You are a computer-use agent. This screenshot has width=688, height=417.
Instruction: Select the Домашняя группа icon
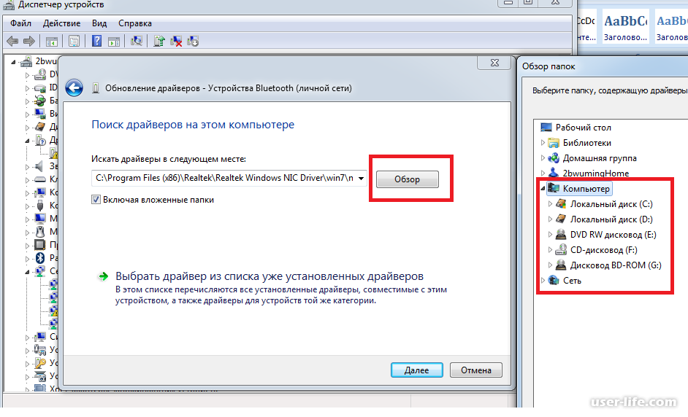pyautogui.click(x=554, y=158)
